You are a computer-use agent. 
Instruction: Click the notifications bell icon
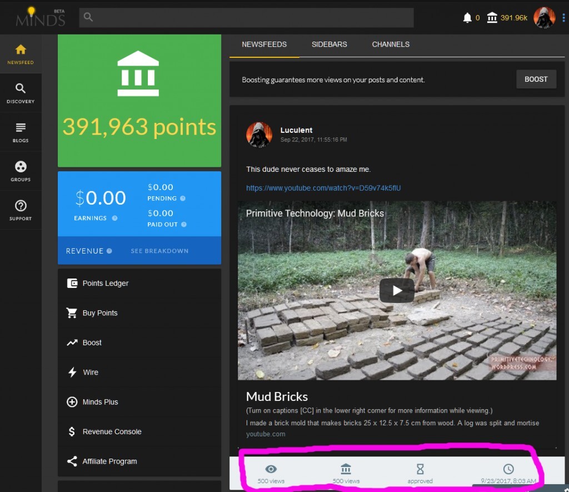pos(467,18)
